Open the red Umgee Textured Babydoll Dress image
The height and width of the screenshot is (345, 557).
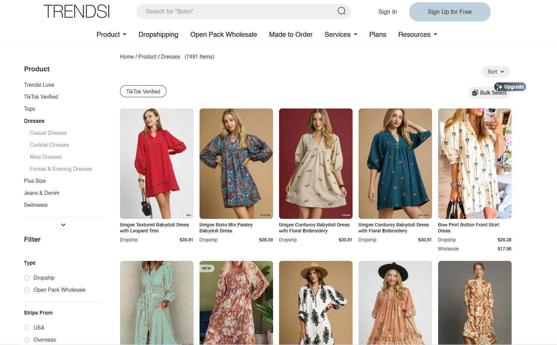157,164
